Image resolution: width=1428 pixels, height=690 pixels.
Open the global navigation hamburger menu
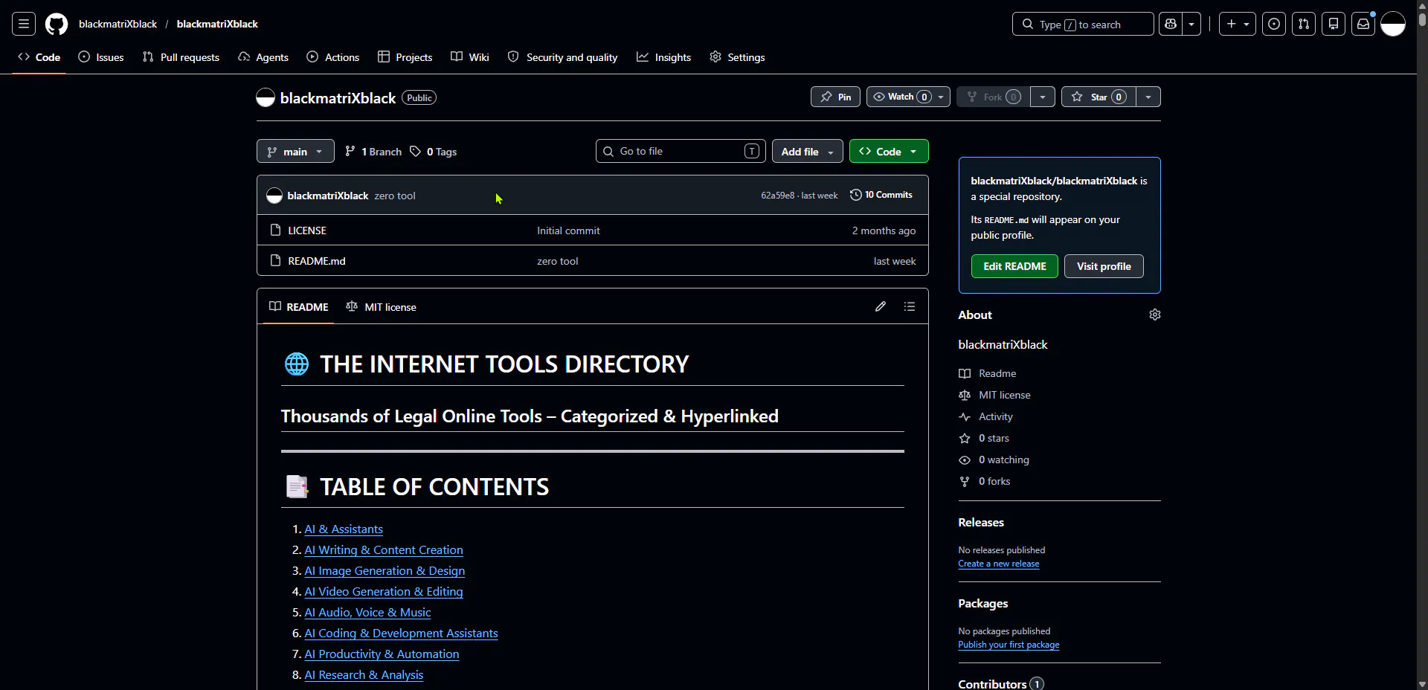coord(24,24)
